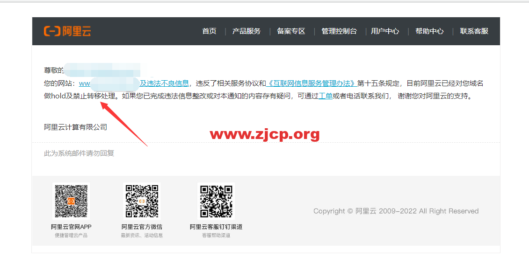Select the 阿里云计算有限公司 signature text
This screenshot has height=270, width=529.
(76, 127)
